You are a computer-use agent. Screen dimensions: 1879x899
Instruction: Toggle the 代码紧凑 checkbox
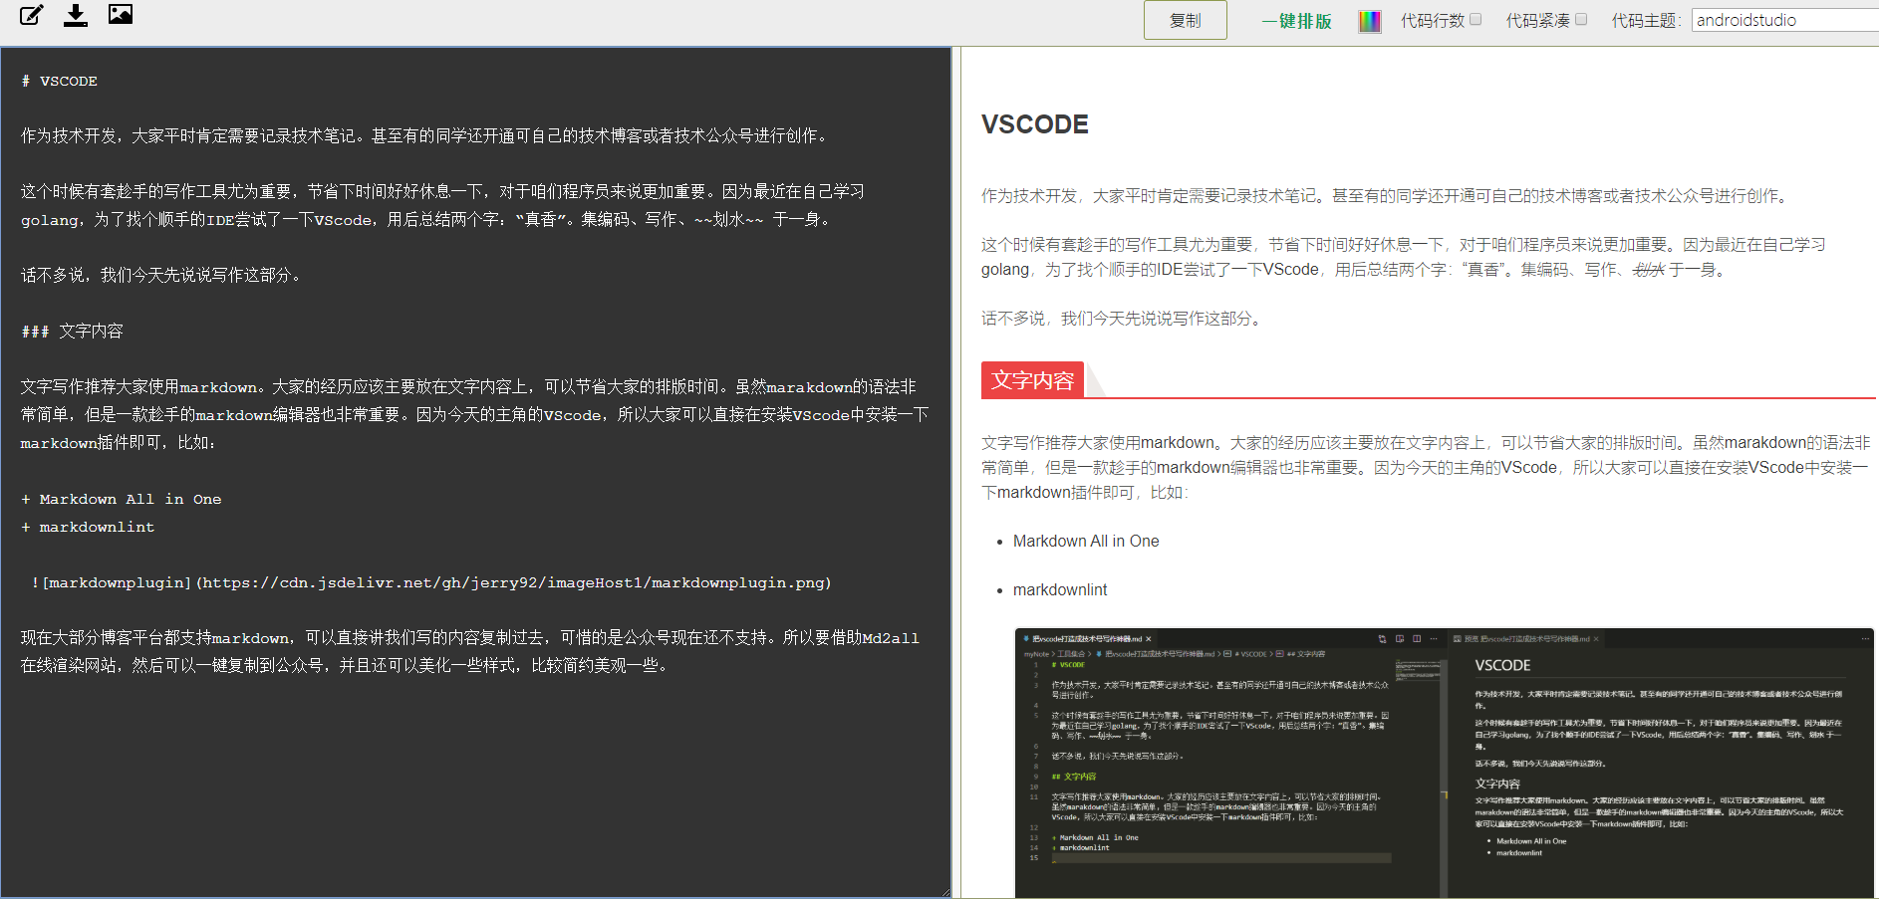(1581, 19)
